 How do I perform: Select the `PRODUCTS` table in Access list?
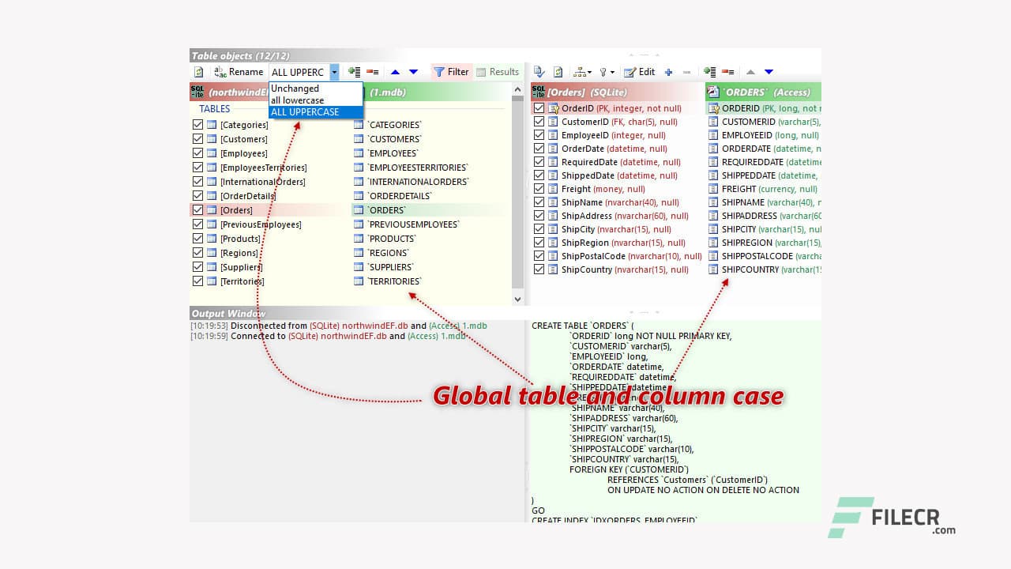392,239
